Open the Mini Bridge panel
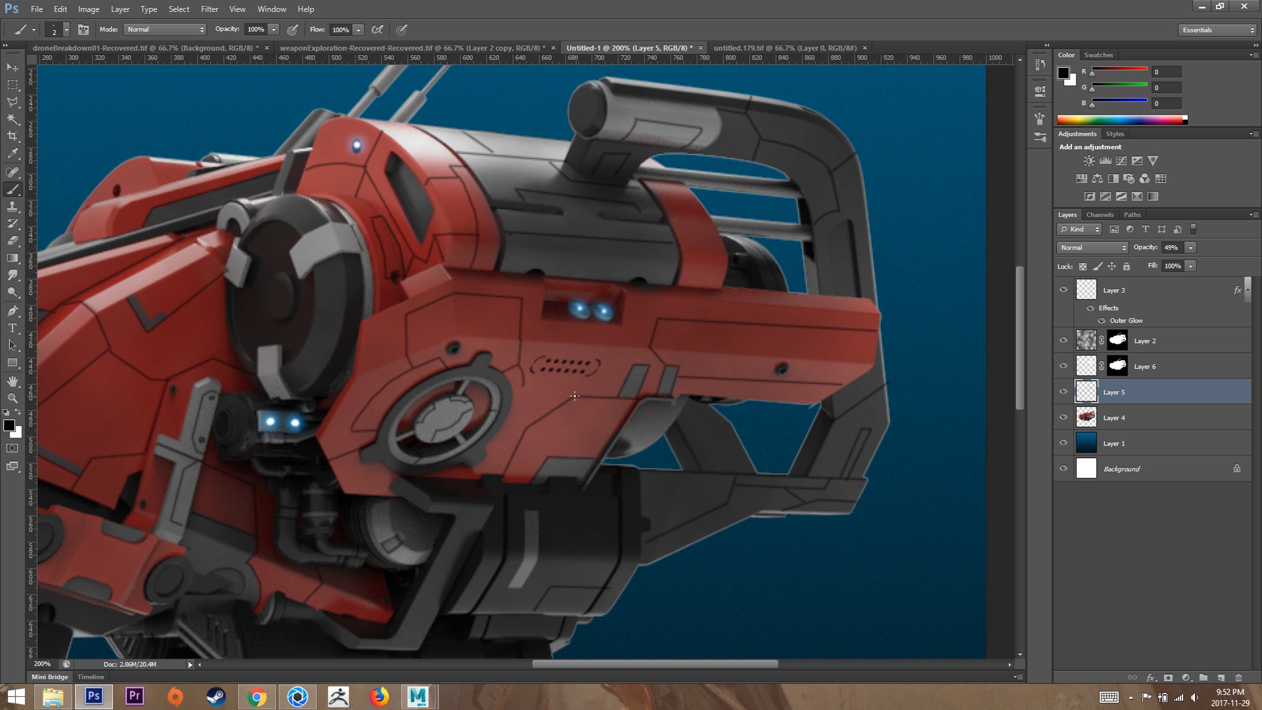Viewport: 1262px width, 710px height. [49, 677]
